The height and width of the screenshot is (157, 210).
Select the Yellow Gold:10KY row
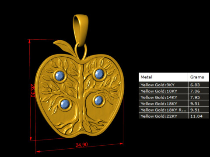174,91
